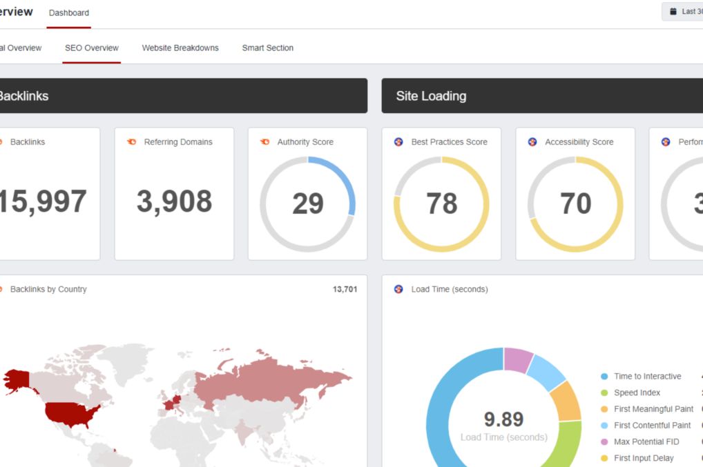This screenshot has width=703, height=467.
Task: Click the Accessibility Score card title
Action: tap(579, 142)
